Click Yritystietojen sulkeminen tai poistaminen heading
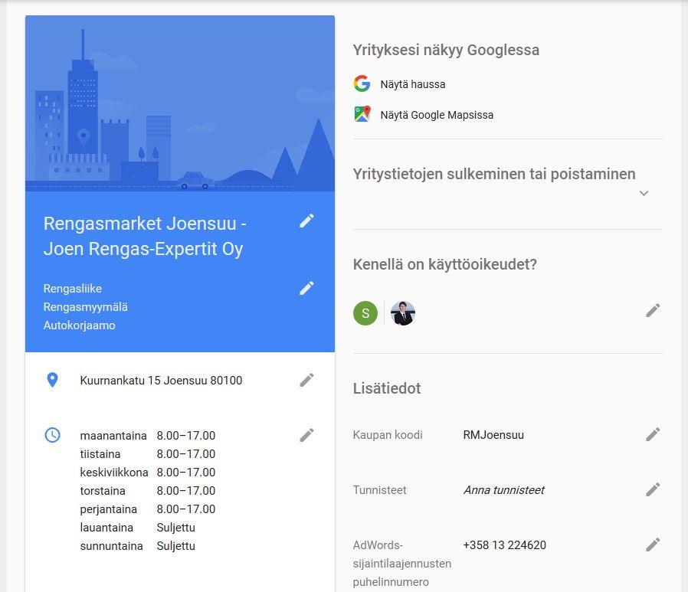This screenshot has height=592, width=688. pyautogui.click(x=494, y=174)
